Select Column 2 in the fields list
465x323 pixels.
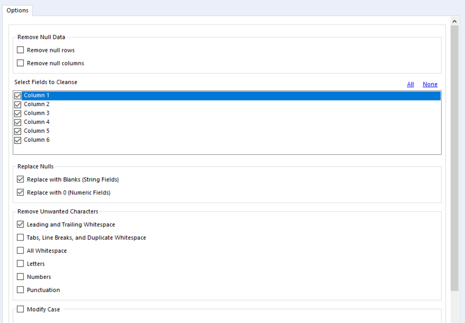click(38, 104)
